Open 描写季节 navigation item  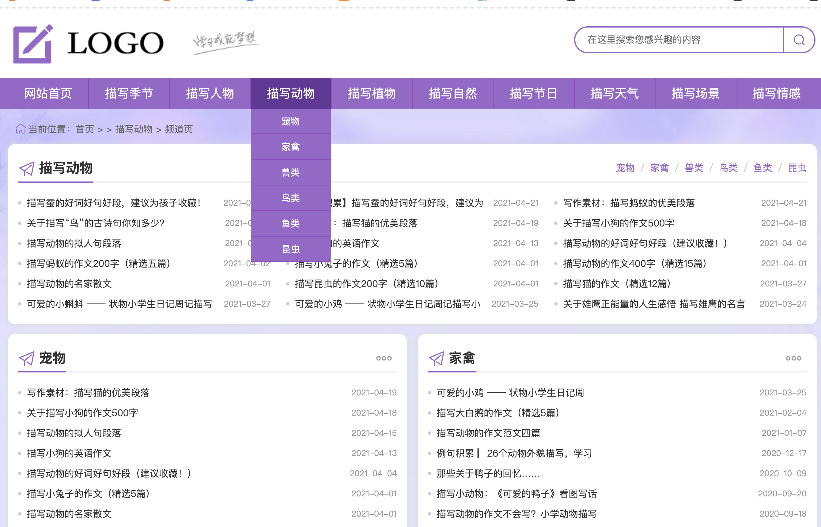[x=129, y=93]
